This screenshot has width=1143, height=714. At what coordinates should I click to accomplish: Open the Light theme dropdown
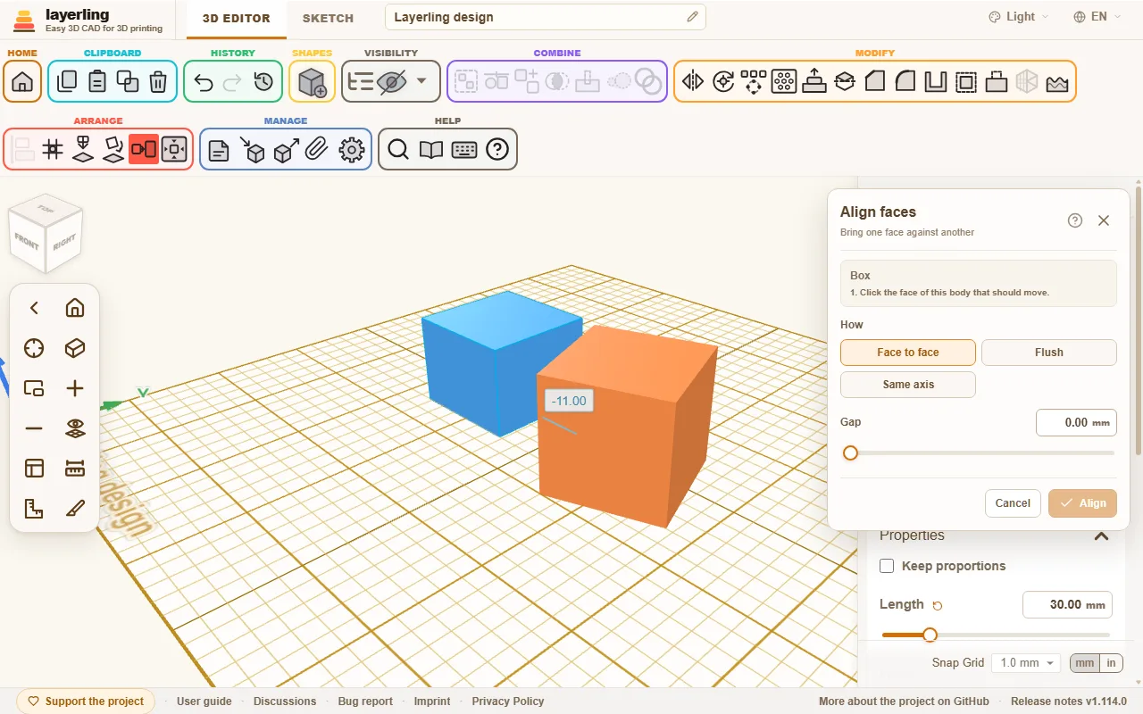click(1019, 17)
